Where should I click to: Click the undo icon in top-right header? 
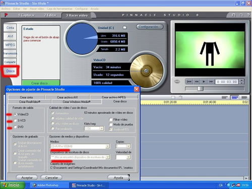click(x=233, y=15)
